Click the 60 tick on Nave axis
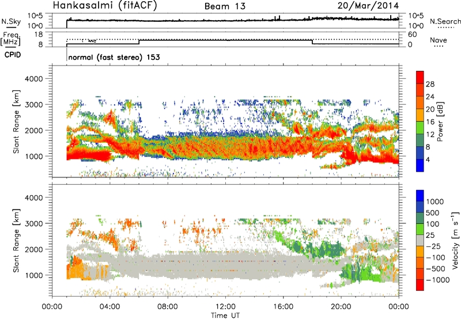Image resolution: width=461 pixels, height=319 pixels. click(x=413, y=35)
